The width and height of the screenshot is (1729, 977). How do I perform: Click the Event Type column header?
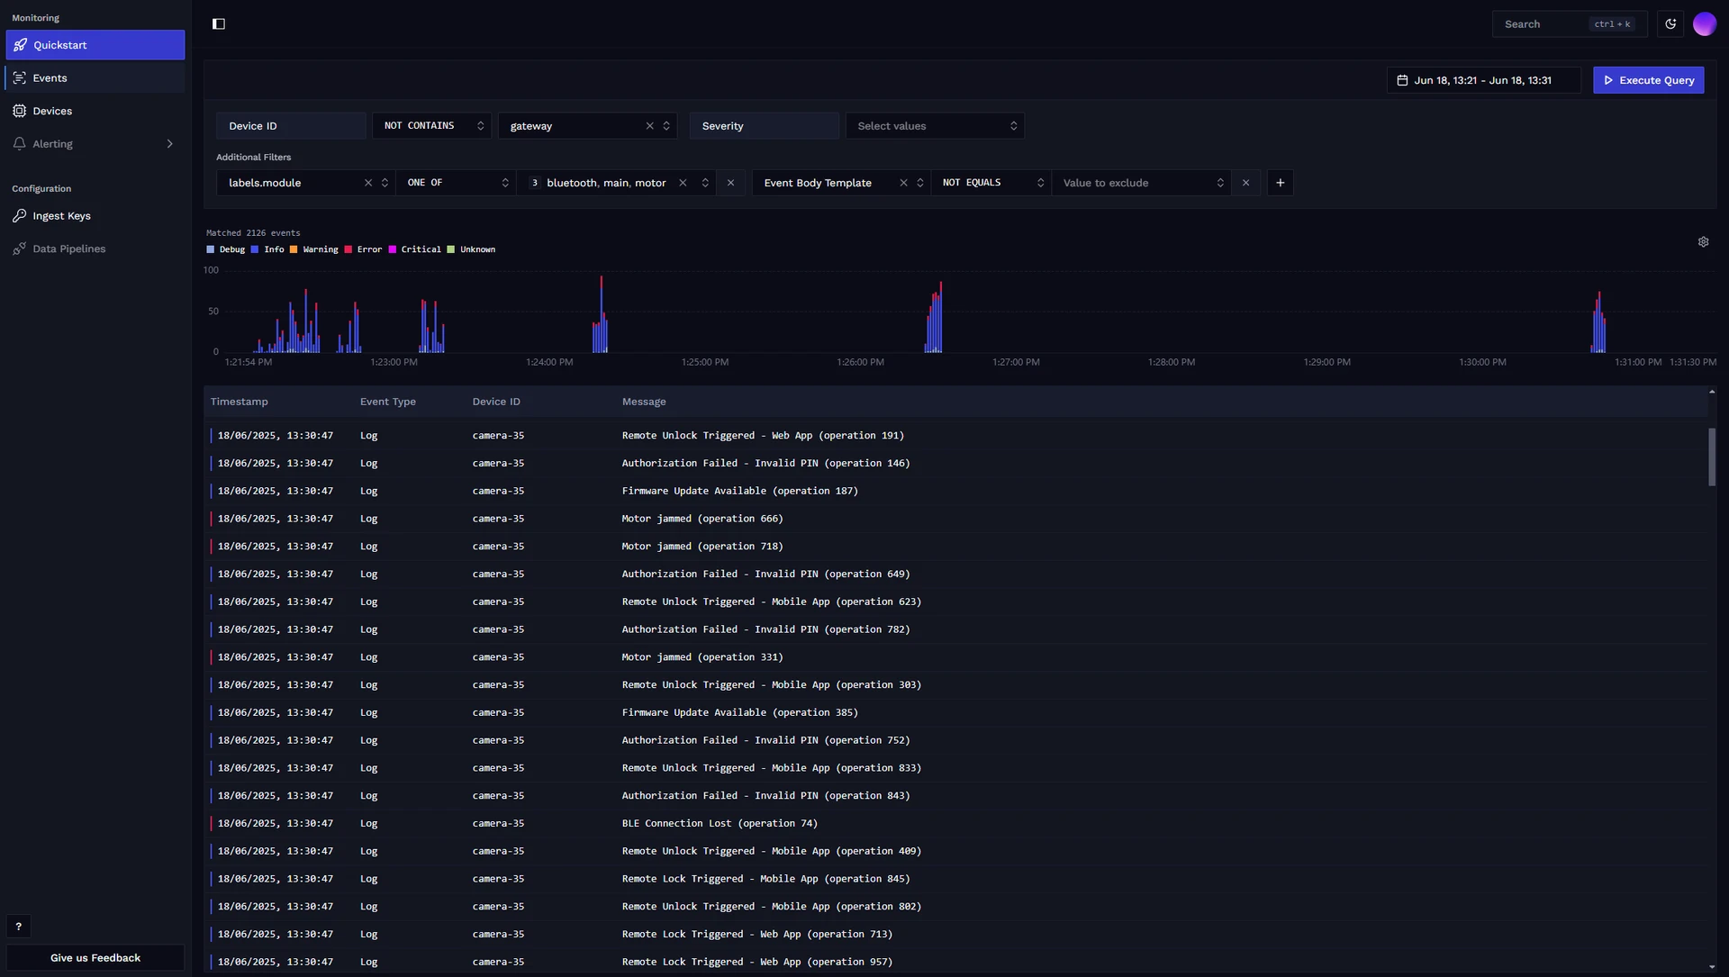(388, 402)
